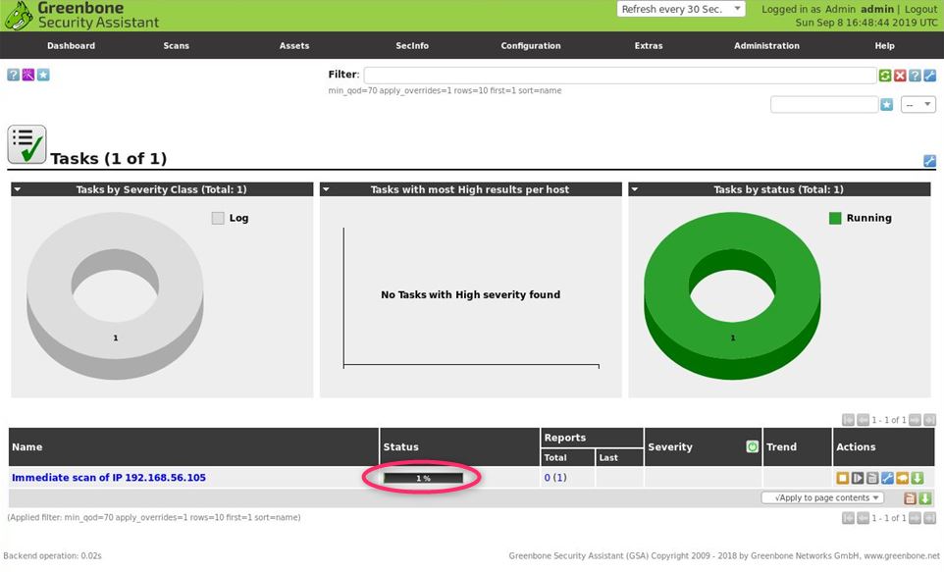Go to previous page using top pagination icon

[x=863, y=420]
